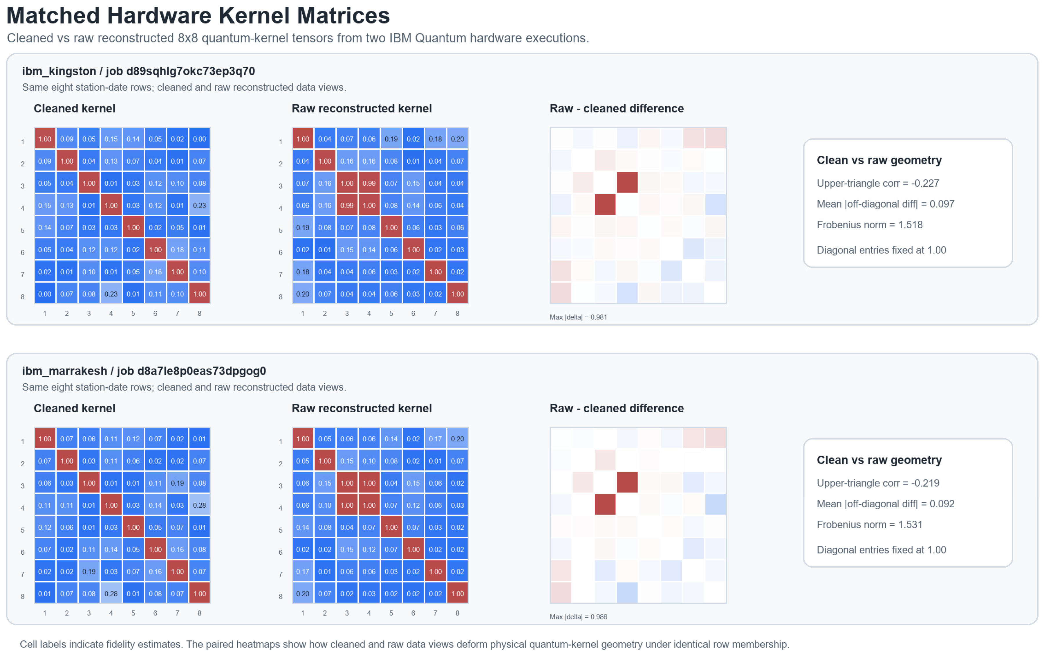Click the kingston Raw reconstructed kernel heading
1044x656 pixels.
point(362,109)
